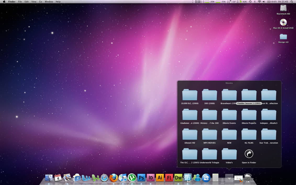This screenshot has height=185, width=296.
Task: Open Adobe Illustrator in the Dock
Action: 160,178
